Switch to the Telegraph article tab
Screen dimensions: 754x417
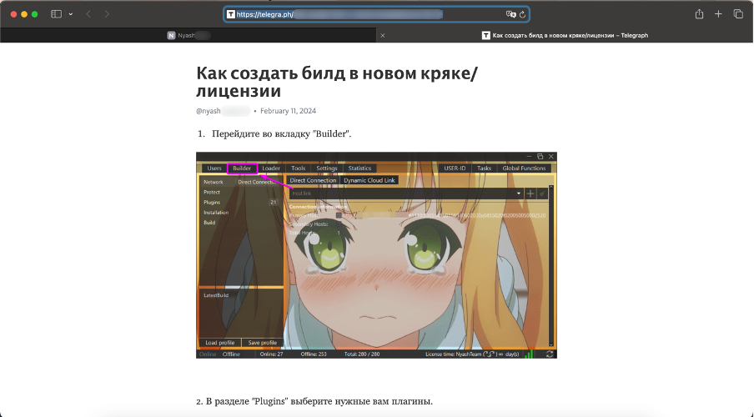(570, 36)
